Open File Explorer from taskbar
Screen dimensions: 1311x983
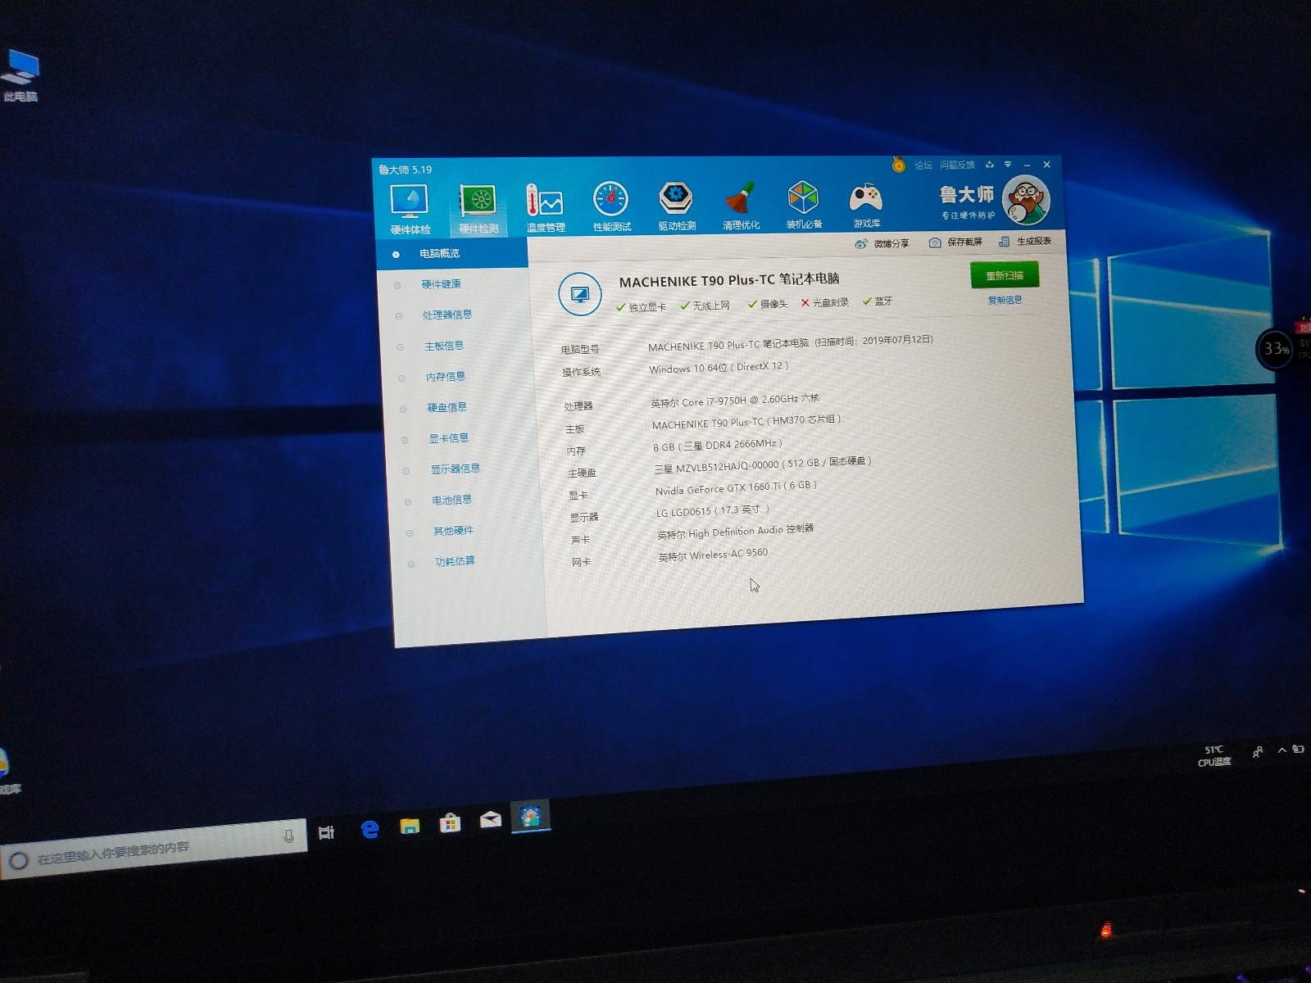(410, 826)
